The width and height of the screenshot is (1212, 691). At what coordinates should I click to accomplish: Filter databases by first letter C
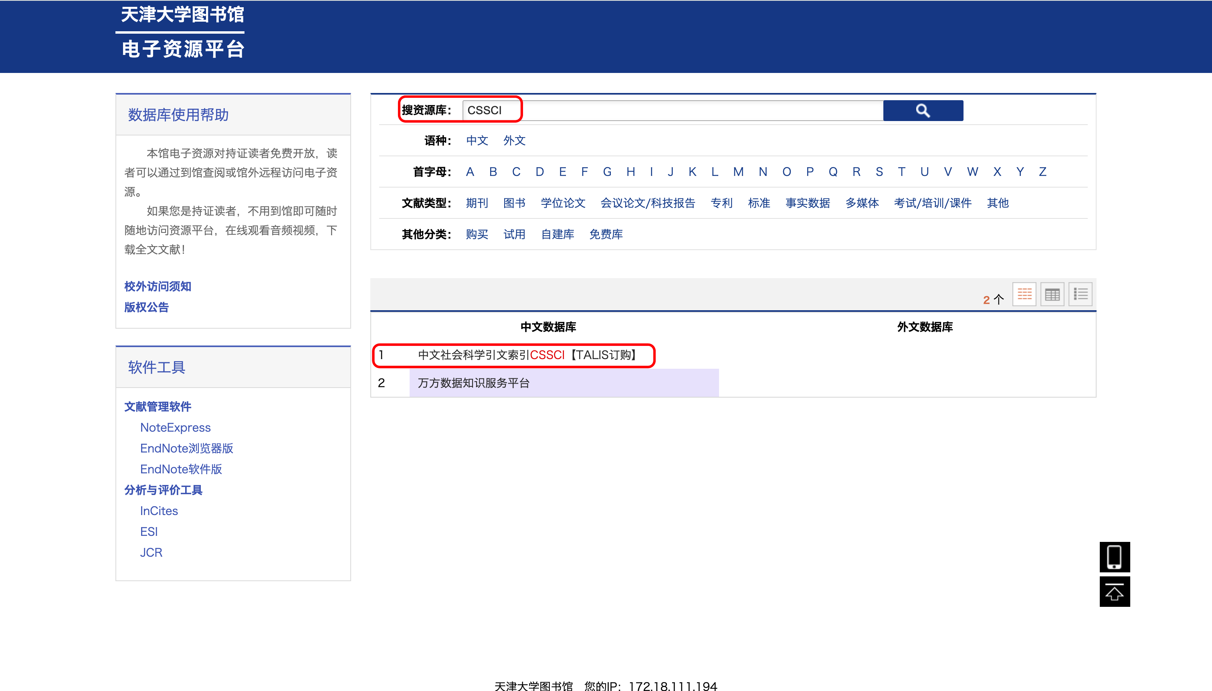[516, 172]
